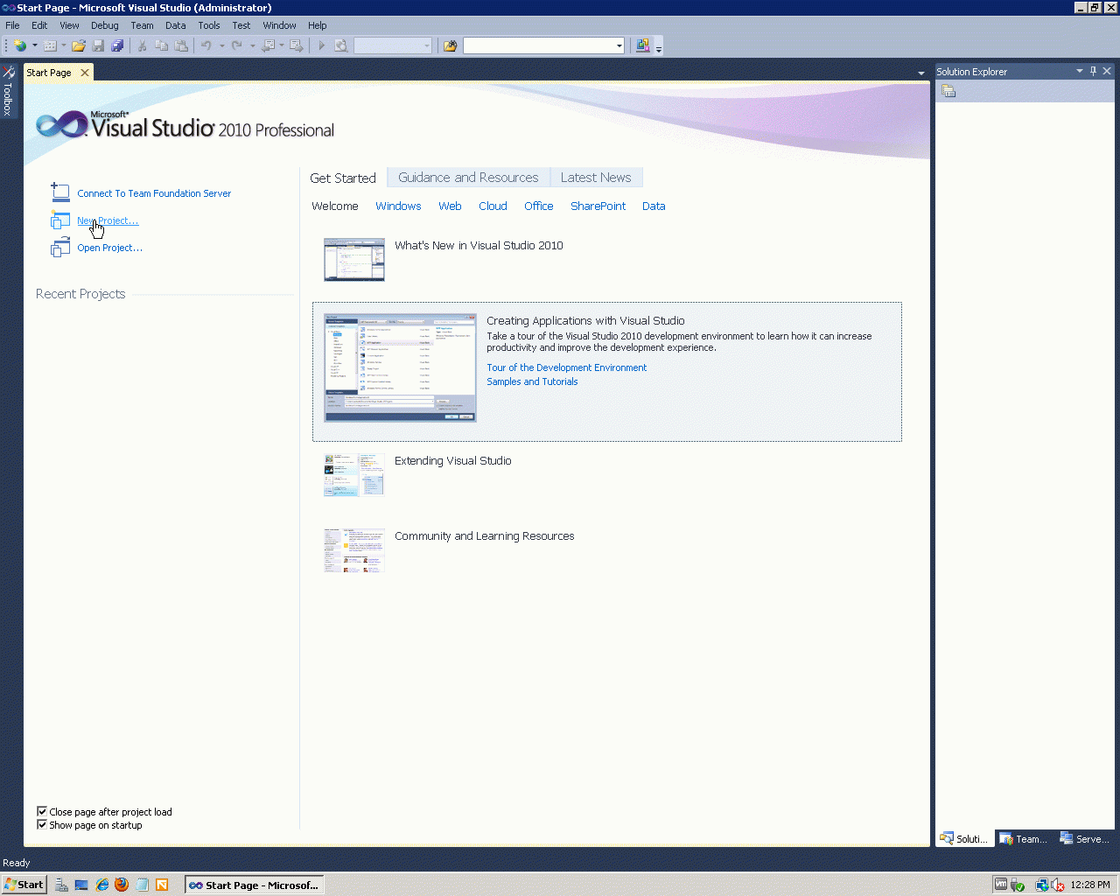The image size is (1120, 896).
Task: Click the Find in Files toolbar icon
Action: (x=450, y=45)
